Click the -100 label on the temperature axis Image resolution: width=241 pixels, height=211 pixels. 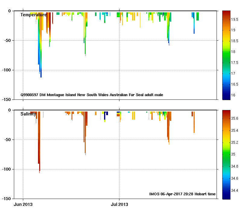point(6,70)
